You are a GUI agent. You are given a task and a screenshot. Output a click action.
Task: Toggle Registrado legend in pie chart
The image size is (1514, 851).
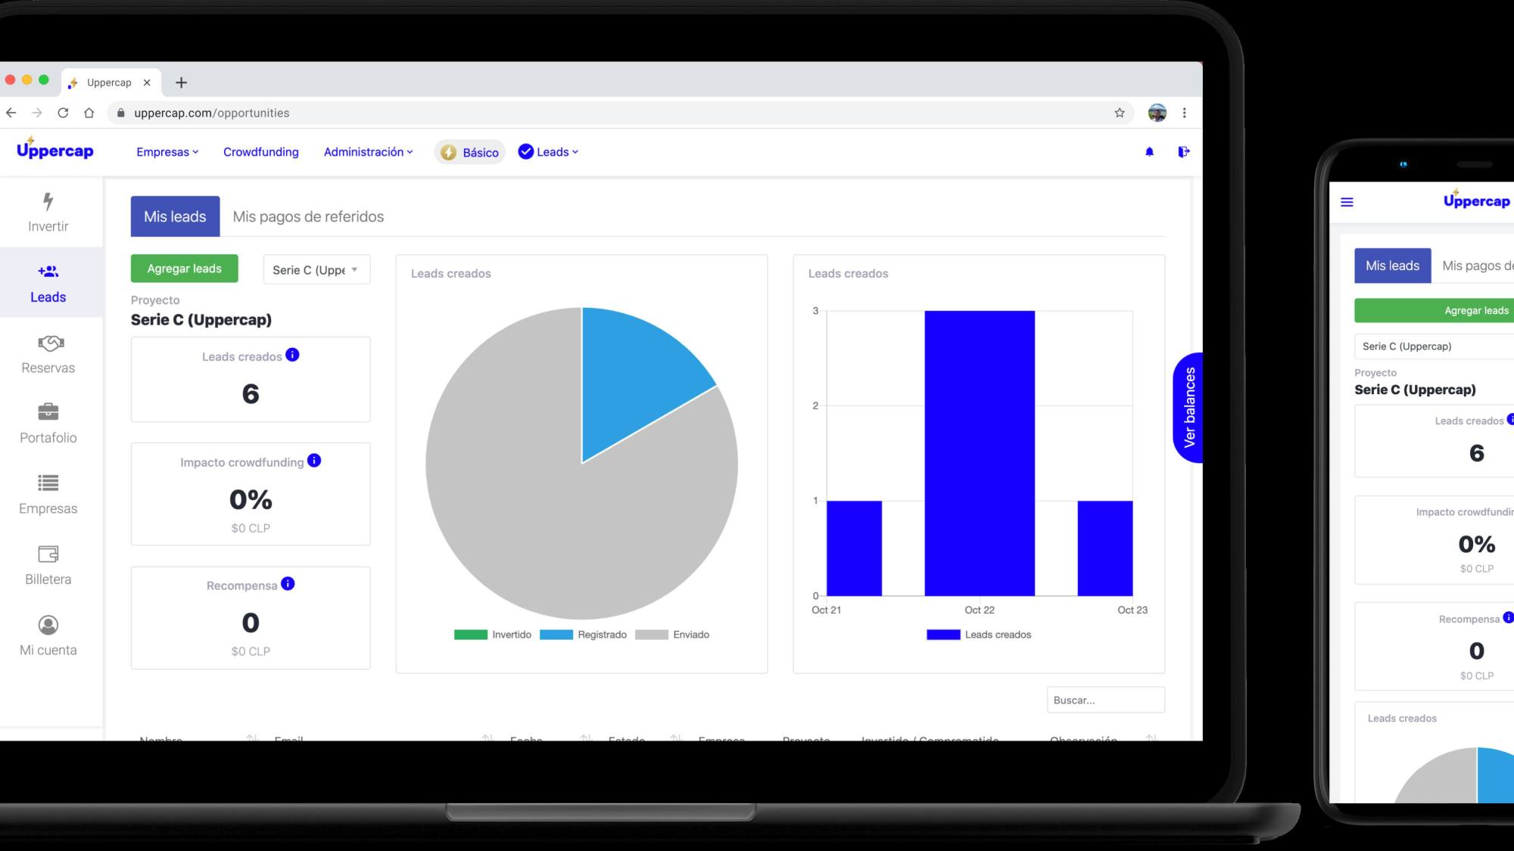coord(583,635)
